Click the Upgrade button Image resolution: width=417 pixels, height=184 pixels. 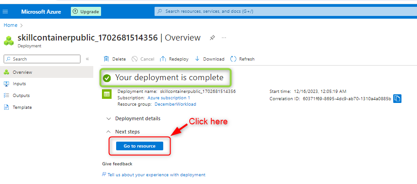[x=86, y=12]
